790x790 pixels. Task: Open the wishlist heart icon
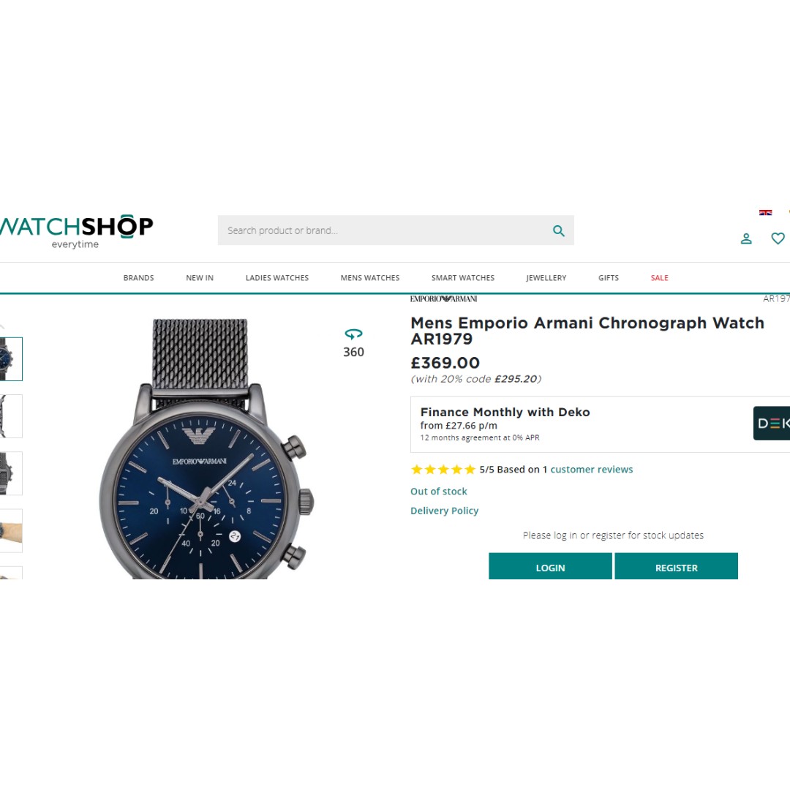(x=778, y=238)
